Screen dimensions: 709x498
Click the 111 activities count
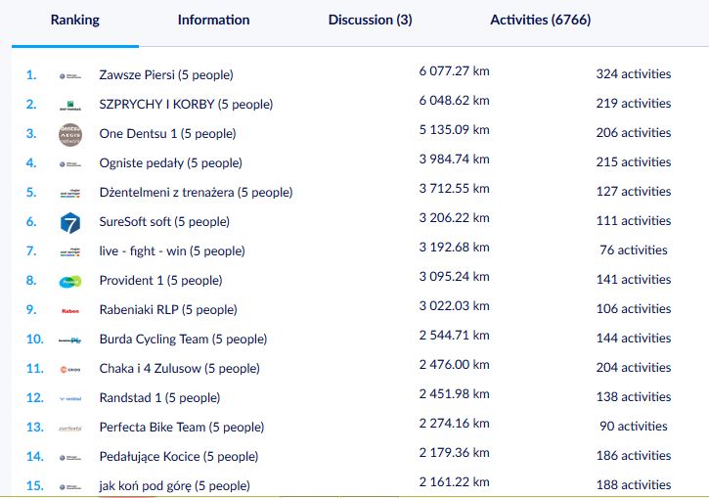634,221
